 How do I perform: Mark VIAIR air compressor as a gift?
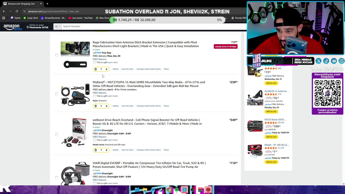point(94,183)
